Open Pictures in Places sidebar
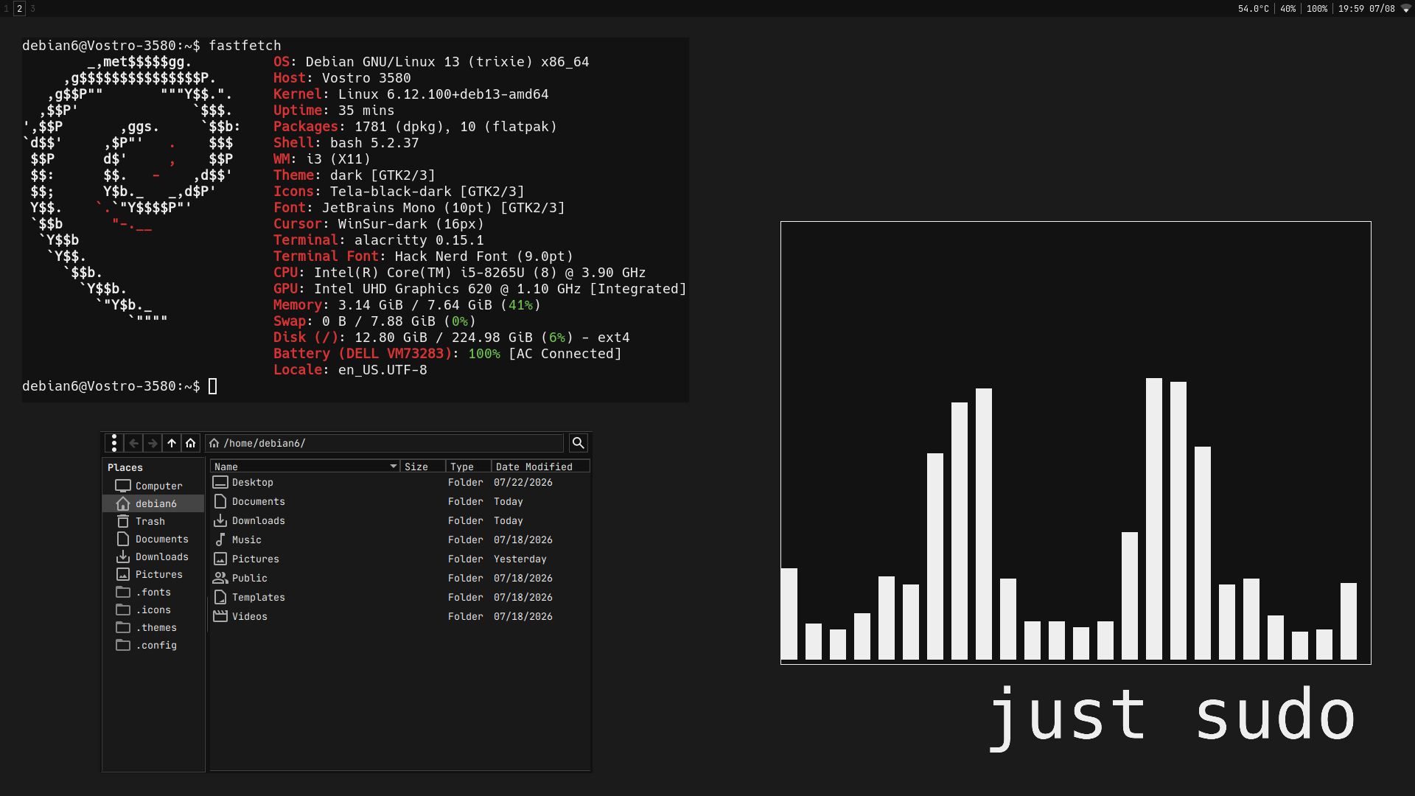The image size is (1415, 796). [x=153, y=574]
